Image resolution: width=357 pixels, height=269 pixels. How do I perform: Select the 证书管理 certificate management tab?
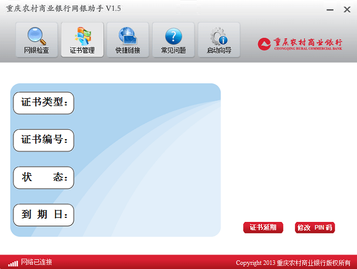[82, 40]
